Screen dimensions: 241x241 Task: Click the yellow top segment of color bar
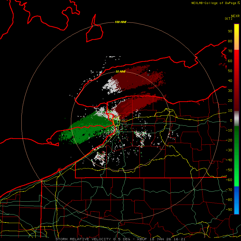click(x=236, y=37)
